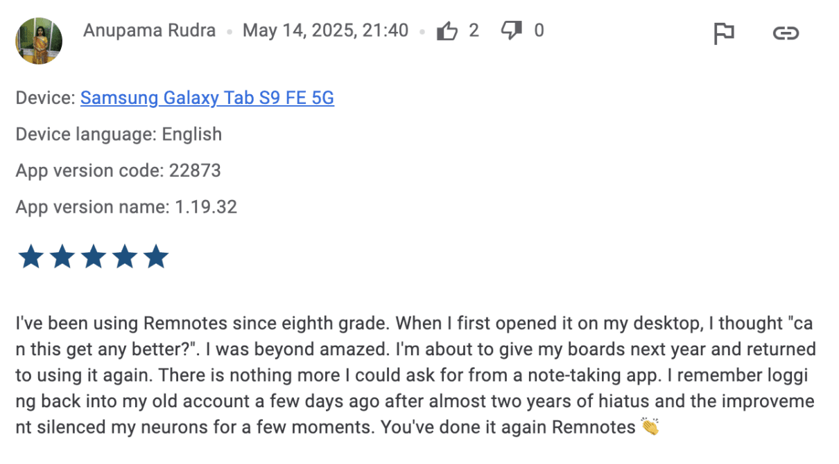Click the second rating star
The image size is (839, 464).
[x=62, y=257]
